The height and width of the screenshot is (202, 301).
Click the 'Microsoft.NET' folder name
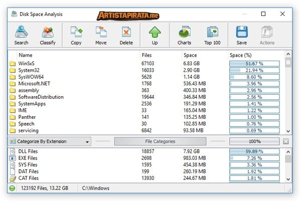[34, 84]
